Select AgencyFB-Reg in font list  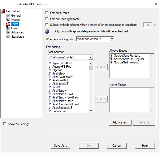tap(62, 67)
